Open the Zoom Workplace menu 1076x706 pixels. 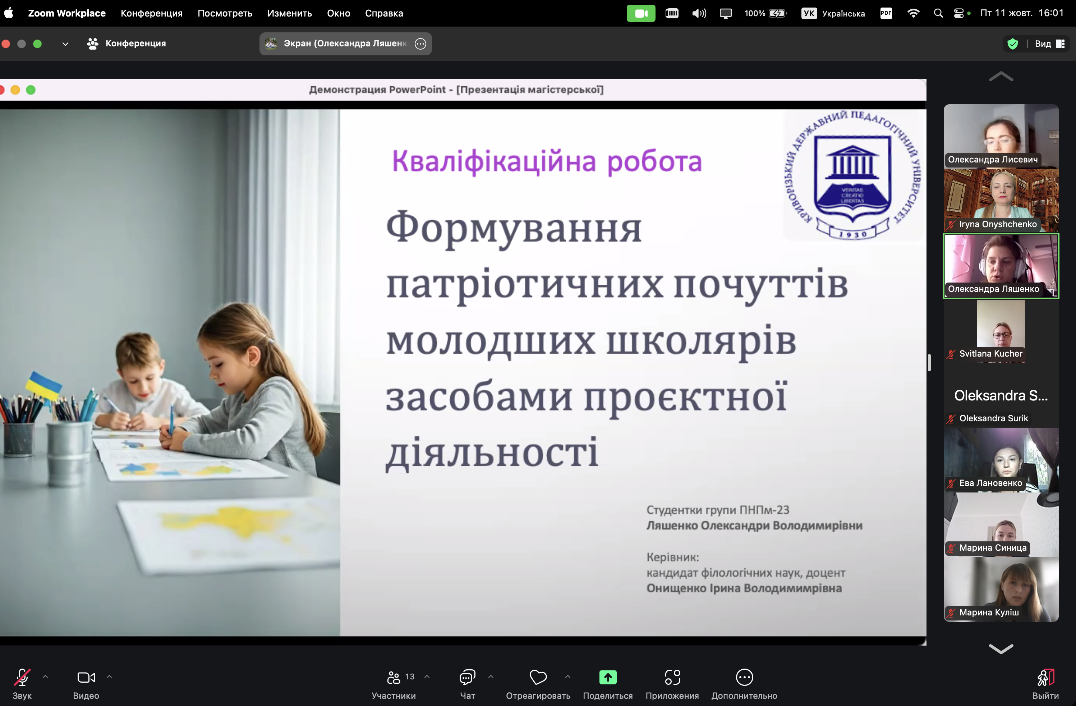pyautogui.click(x=67, y=13)
